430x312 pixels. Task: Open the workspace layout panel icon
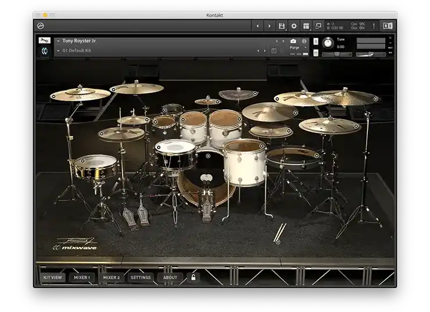(x=306, y=26)
